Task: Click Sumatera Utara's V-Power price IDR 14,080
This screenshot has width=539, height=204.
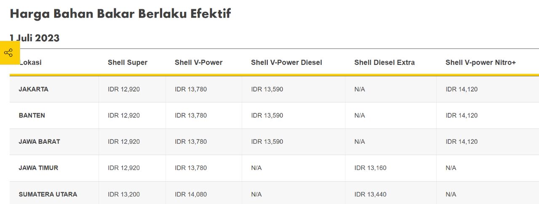Action: pyautogui.click(x=191, y=194)
